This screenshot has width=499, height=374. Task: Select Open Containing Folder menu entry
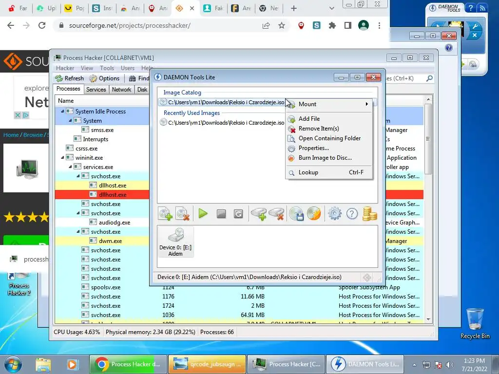click(329, 138)
